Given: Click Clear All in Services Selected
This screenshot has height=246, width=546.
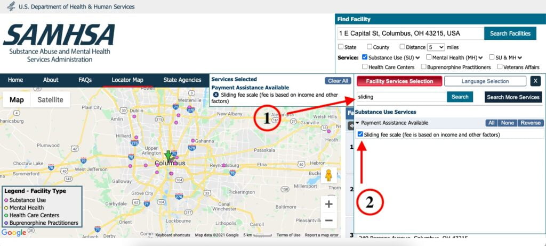Looking at the screenshot, I should (338, 81).
